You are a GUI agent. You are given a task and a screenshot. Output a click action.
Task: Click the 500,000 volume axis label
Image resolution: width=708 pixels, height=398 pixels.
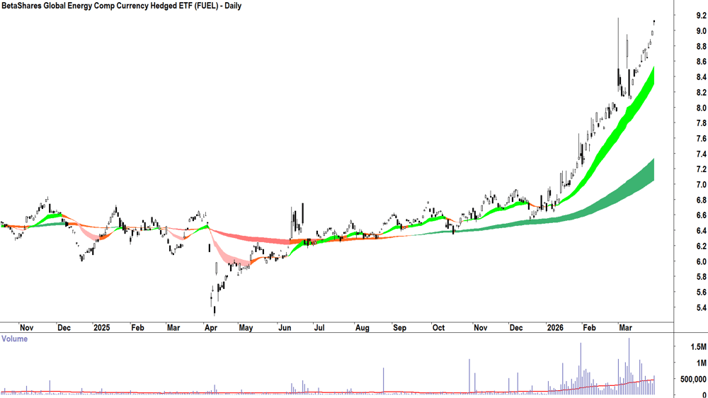click(x=693, y=380)
